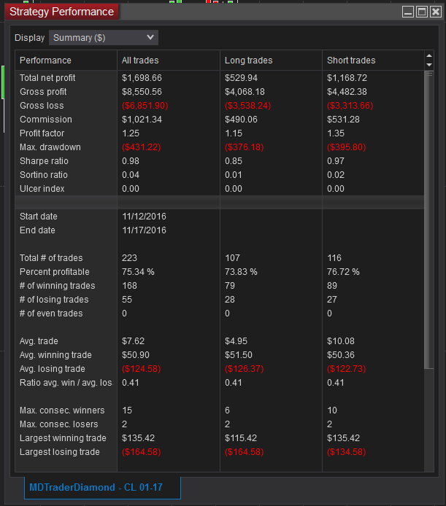Click the ($124.58) avg losing trade value
Viewport: 446px width, 506px height.
141,369
